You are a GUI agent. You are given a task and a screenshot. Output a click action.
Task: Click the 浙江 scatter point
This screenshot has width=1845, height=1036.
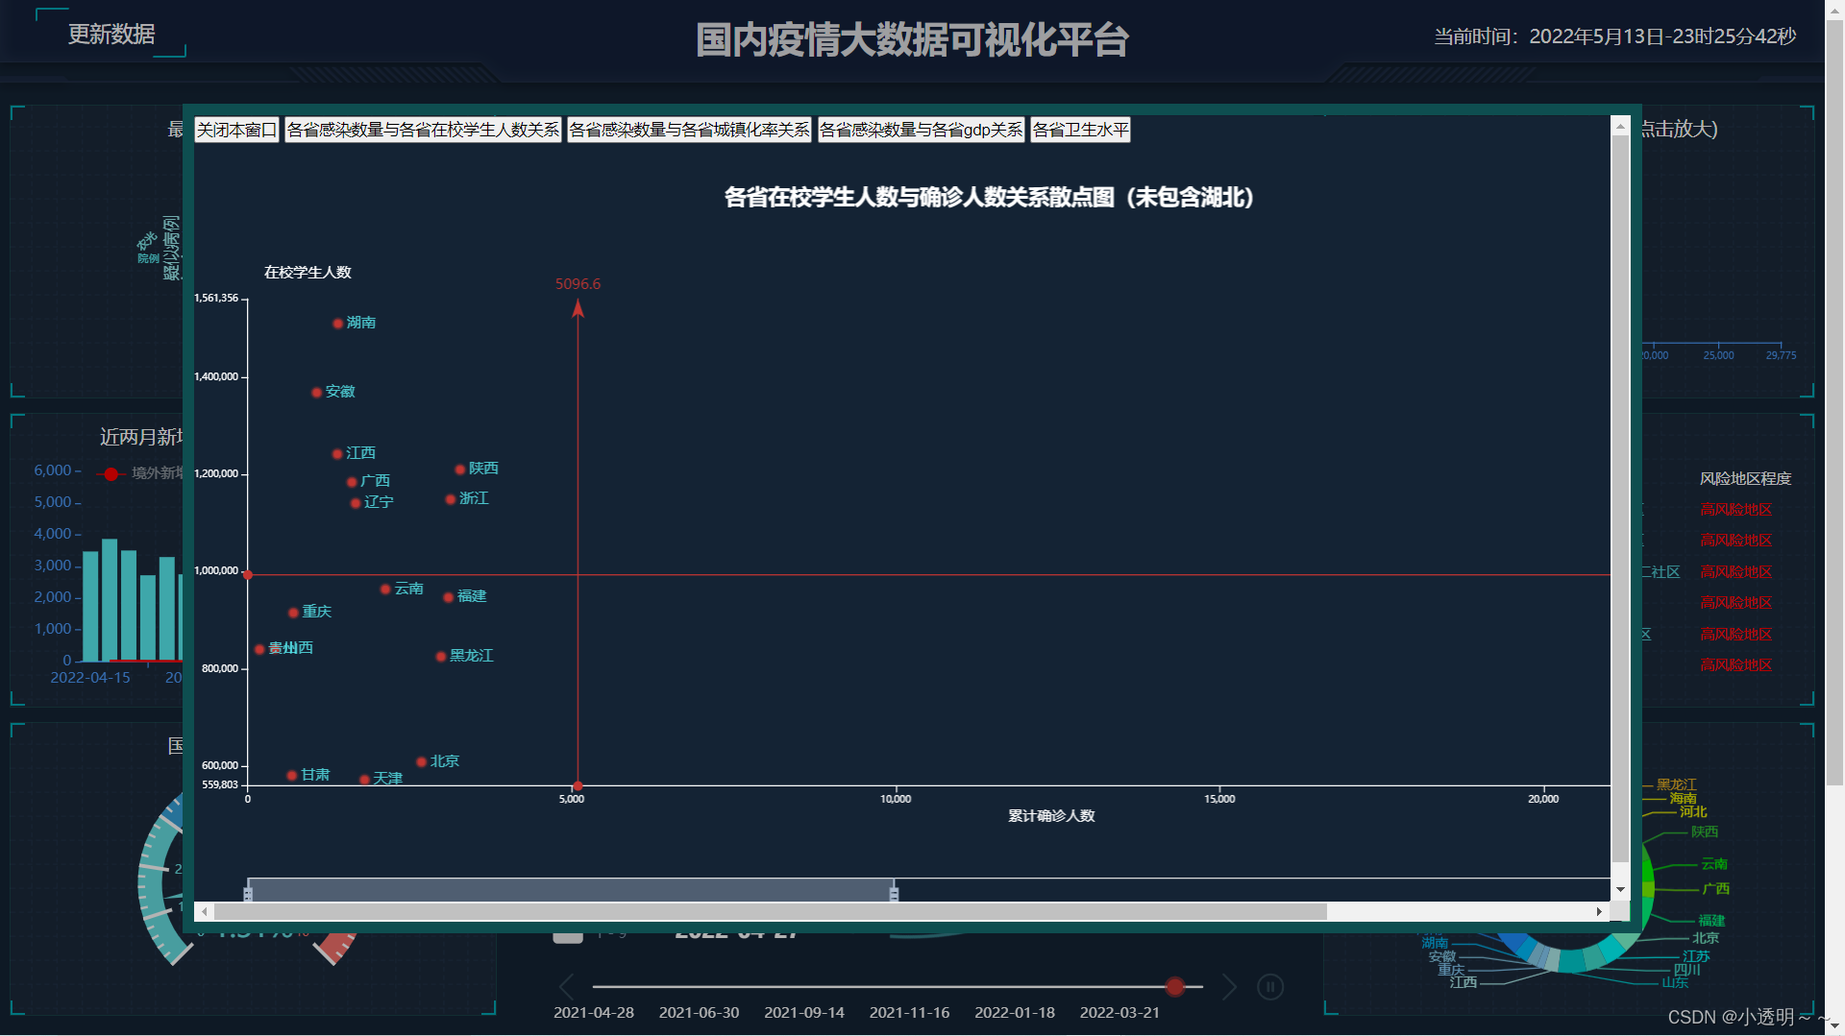coord(451,499)
